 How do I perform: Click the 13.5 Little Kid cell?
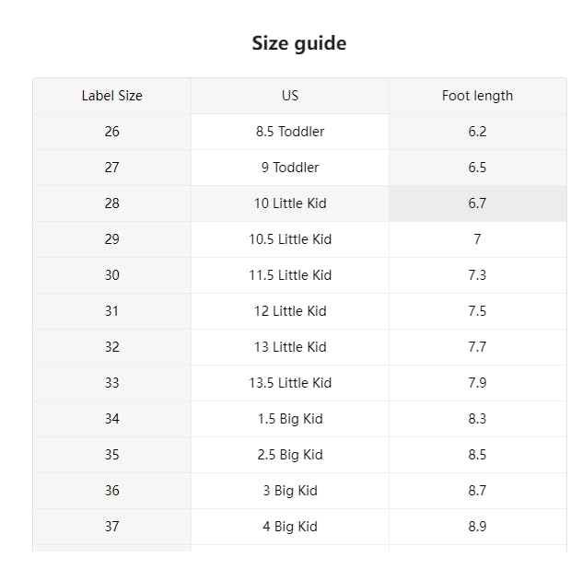[290, 383]
